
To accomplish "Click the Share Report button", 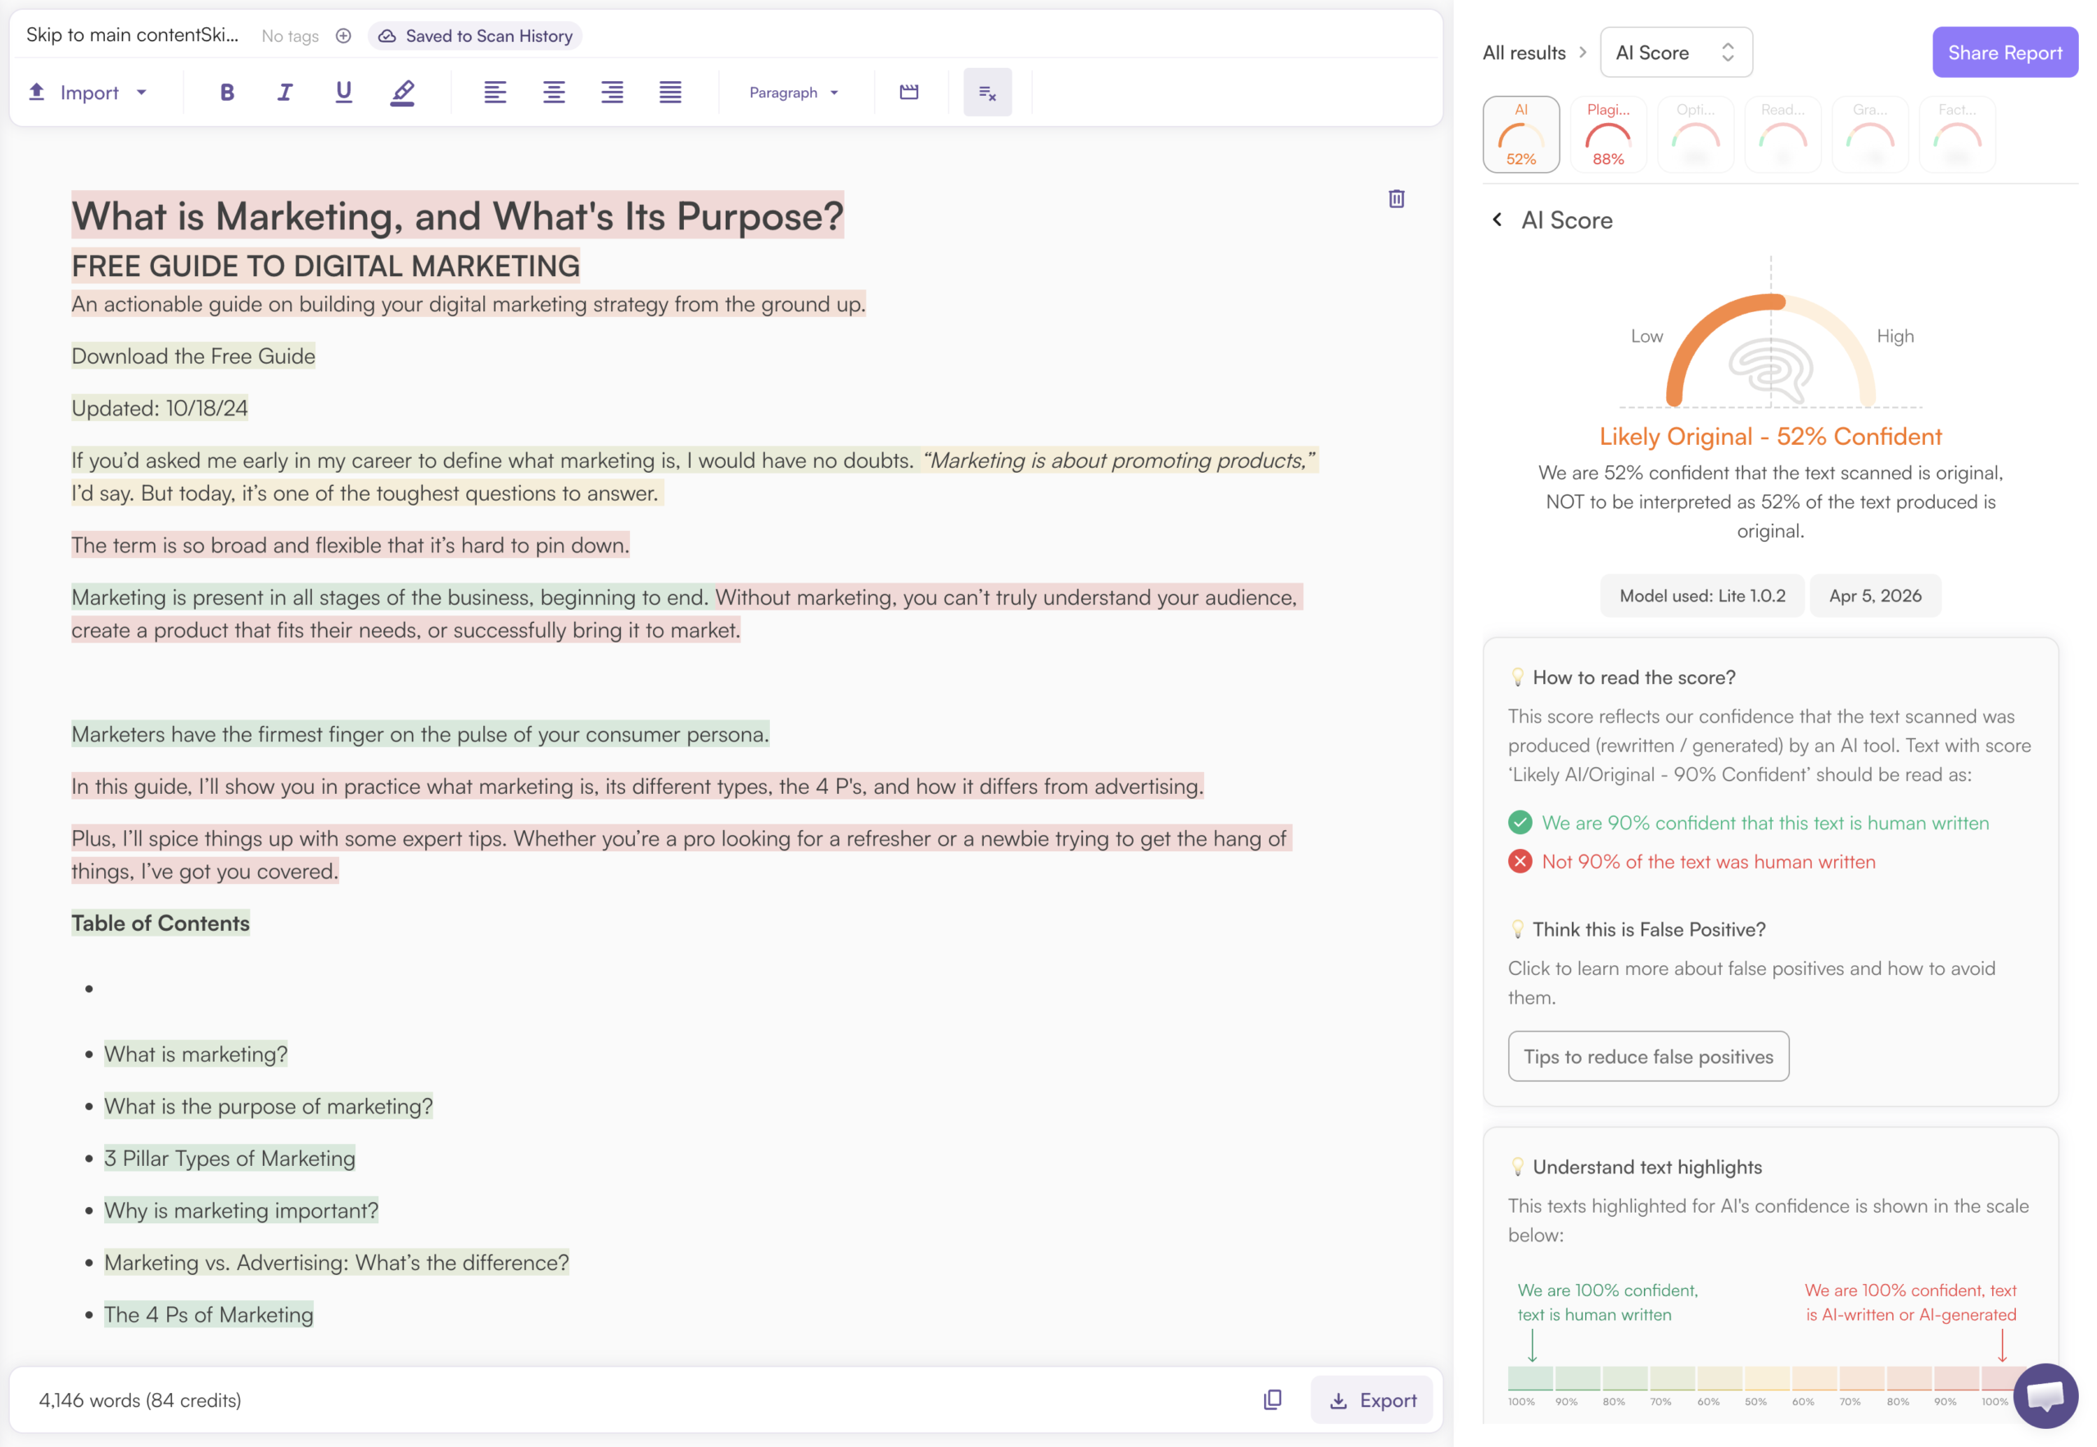I will coord(2004,52).
